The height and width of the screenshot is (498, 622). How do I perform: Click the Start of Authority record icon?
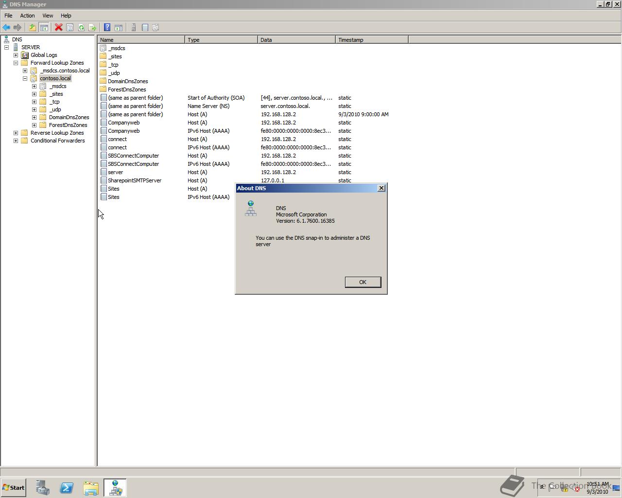click(x=103, y=98)
